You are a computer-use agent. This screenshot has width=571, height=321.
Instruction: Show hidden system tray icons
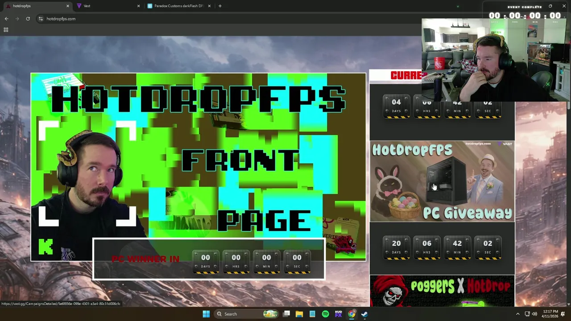pyautogui.click(x=517, y=314)
